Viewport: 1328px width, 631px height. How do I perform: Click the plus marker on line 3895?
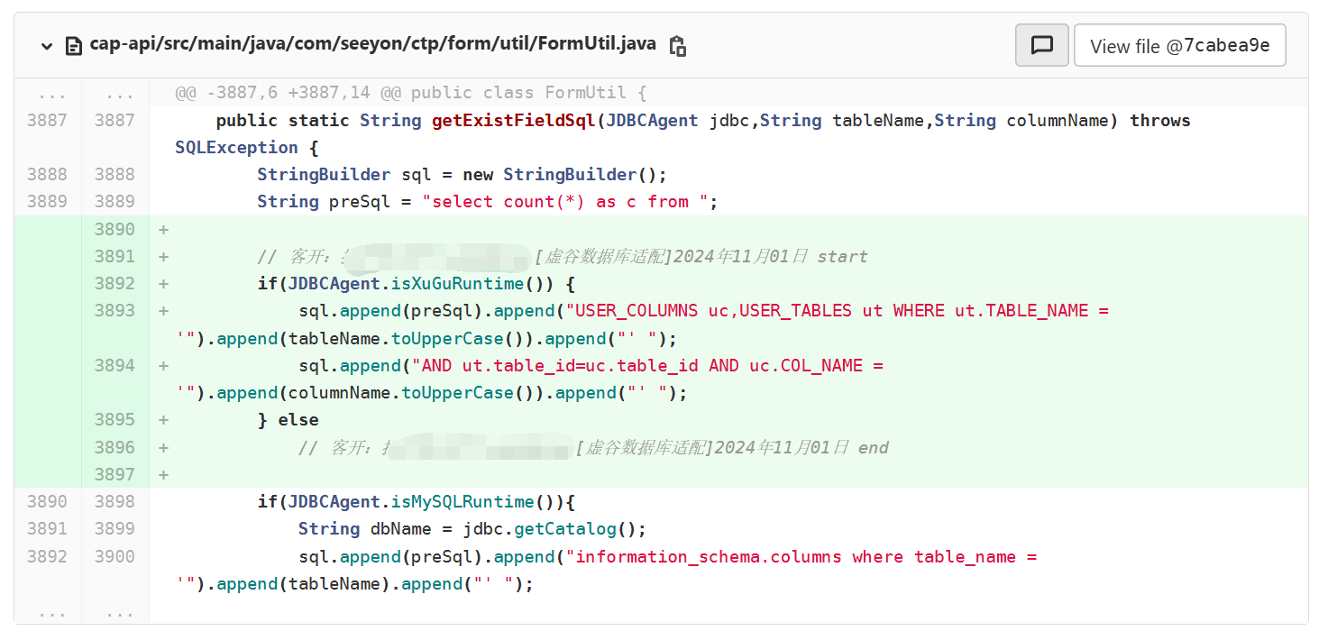click(x=163, y=419)
